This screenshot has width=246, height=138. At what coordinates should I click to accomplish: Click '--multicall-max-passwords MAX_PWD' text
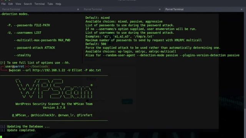(x=42, y=40)
